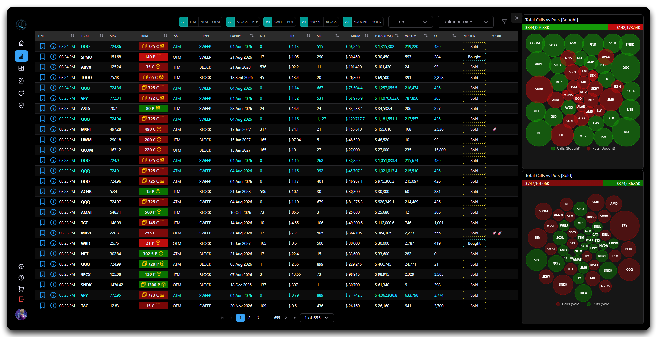Toggle ATM moneyness filter
This screenshot has height=337, width=657.
point(204,22)
